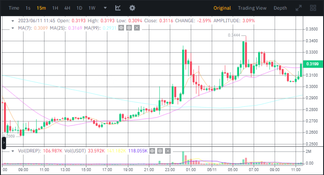
Task: Click the 0.3500 price axis label
Action: tap(312, 29)
